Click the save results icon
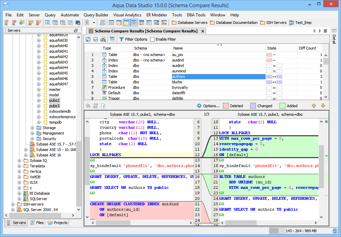 (96, 39)
